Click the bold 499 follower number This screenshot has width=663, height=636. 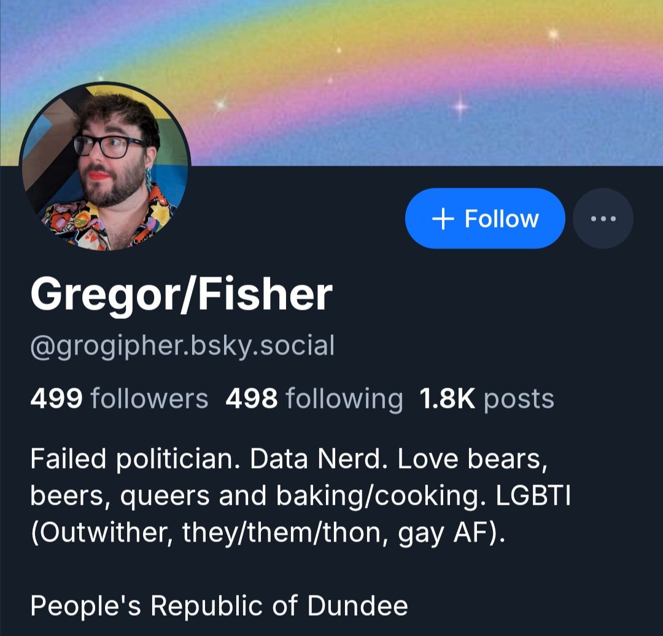[56, 399]
